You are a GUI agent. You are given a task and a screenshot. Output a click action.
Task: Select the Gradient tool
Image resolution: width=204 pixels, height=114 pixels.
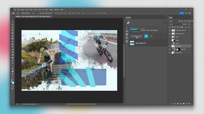point(12,52)
